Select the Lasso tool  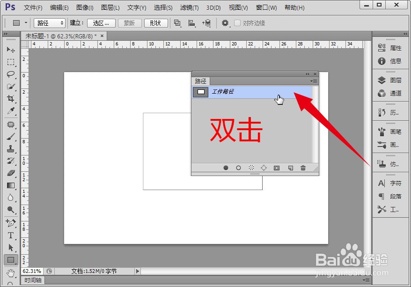11,74
